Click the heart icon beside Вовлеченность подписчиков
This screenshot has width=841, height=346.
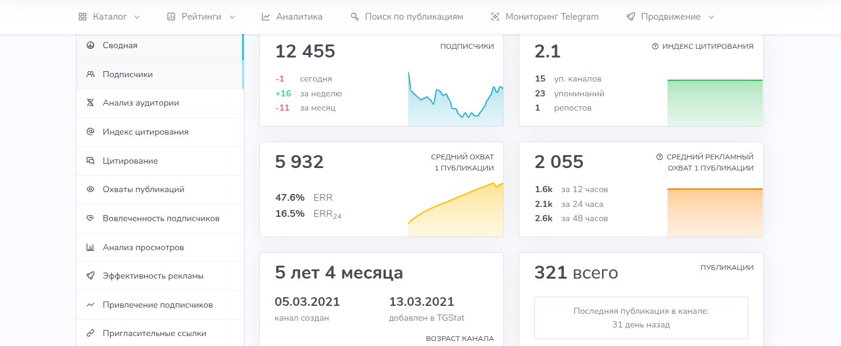click(90, 218)
